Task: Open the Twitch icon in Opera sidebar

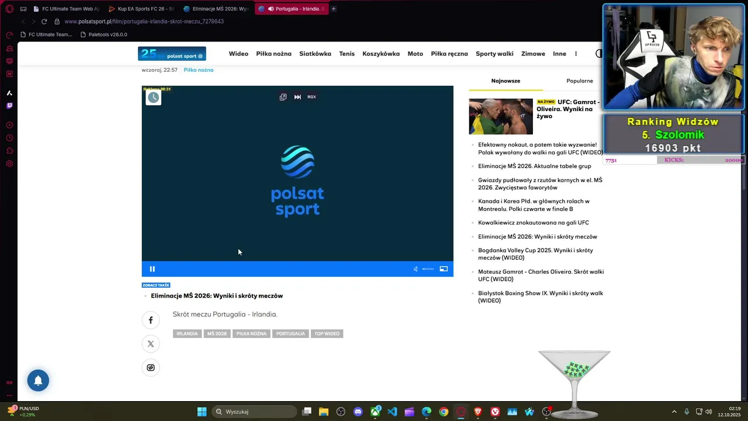Action: click(x=9, y=106)
